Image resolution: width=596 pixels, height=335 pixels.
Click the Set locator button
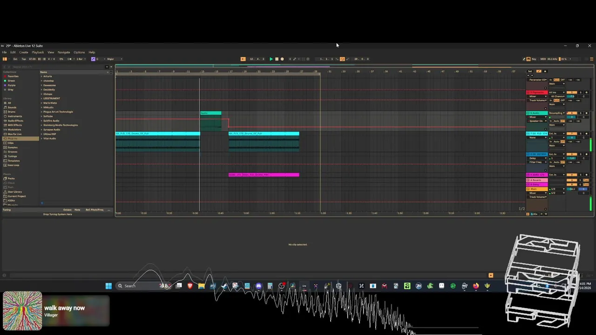530,71
